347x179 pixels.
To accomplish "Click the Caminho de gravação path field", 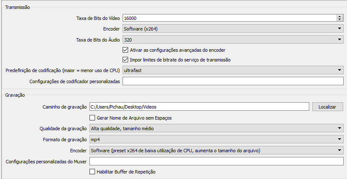I will 199,107.
